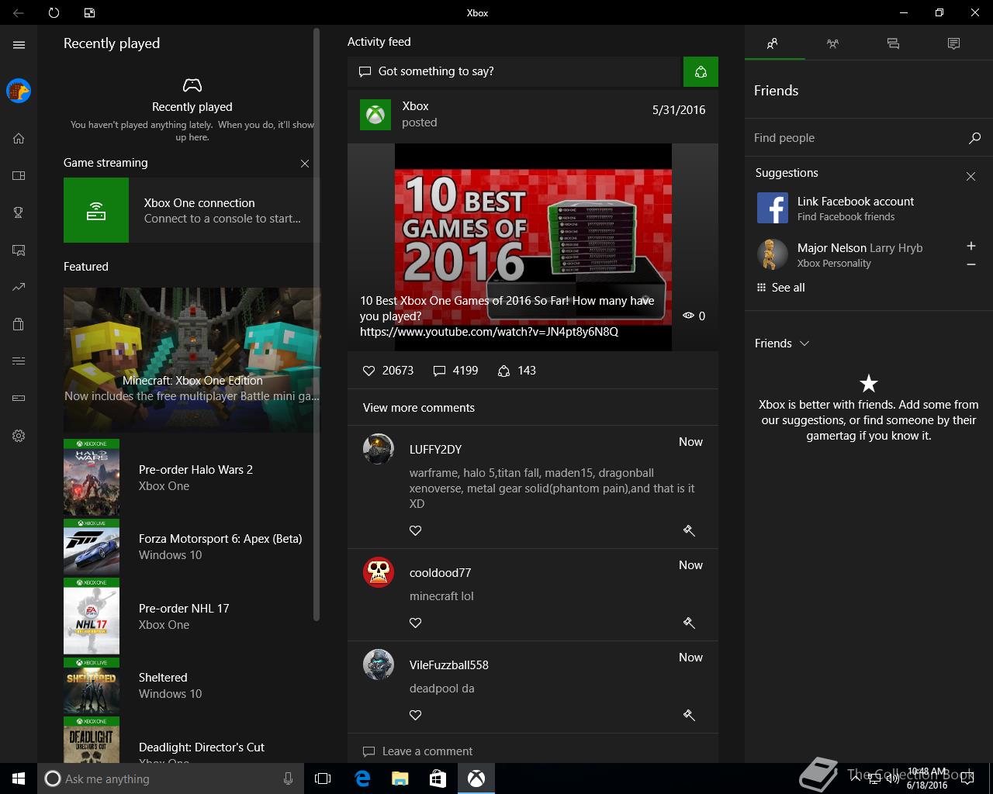
Task: Open the hamburger navigation menu
Action: [19, 45]
